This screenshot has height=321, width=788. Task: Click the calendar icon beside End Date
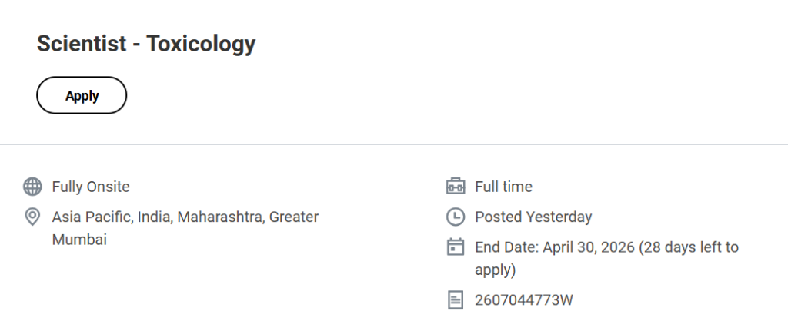456,247
